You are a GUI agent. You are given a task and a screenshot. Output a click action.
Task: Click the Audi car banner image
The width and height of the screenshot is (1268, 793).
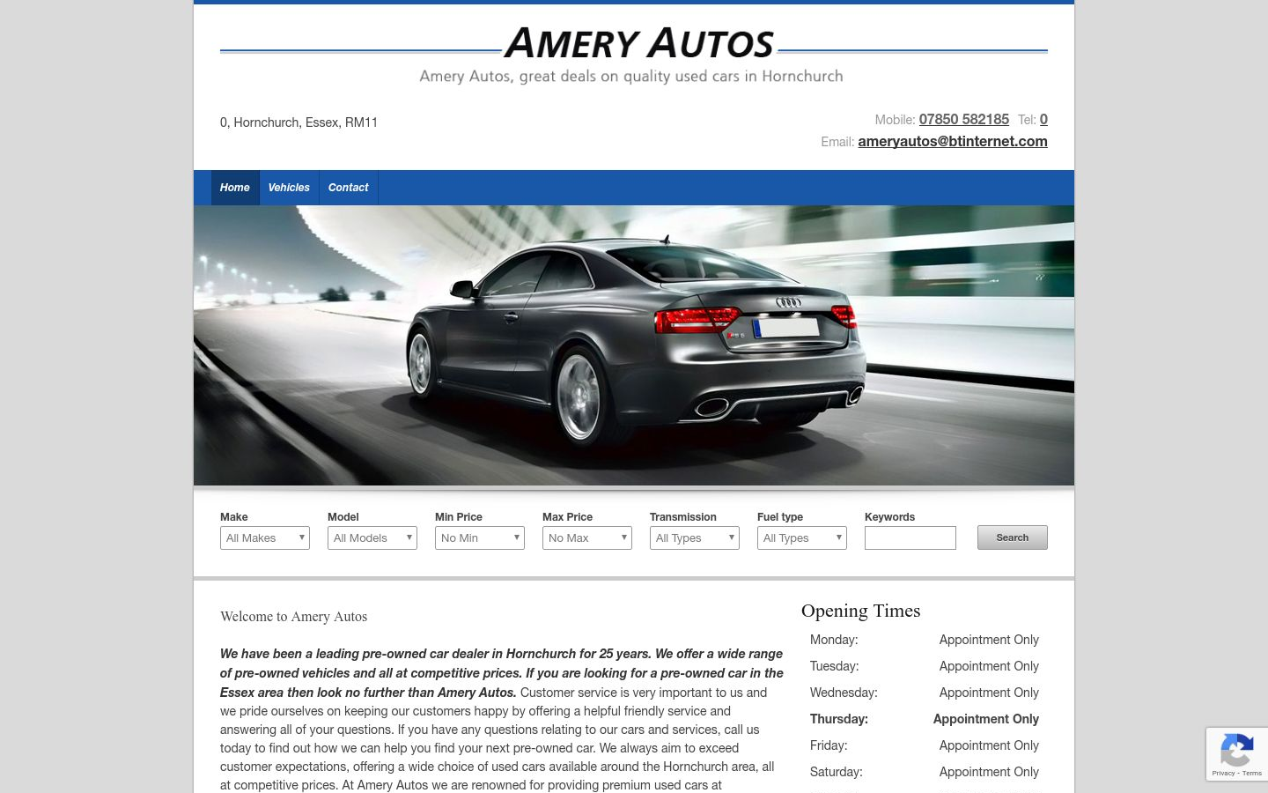(x=634, y=345)
